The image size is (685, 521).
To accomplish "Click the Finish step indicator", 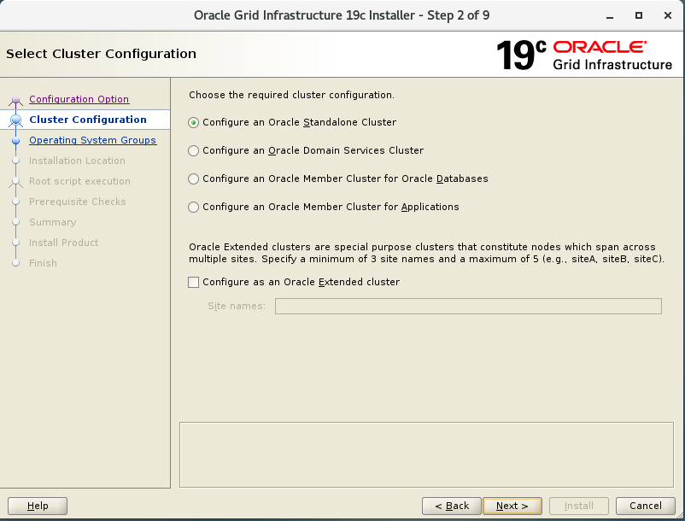I will [x=16, y=263].
